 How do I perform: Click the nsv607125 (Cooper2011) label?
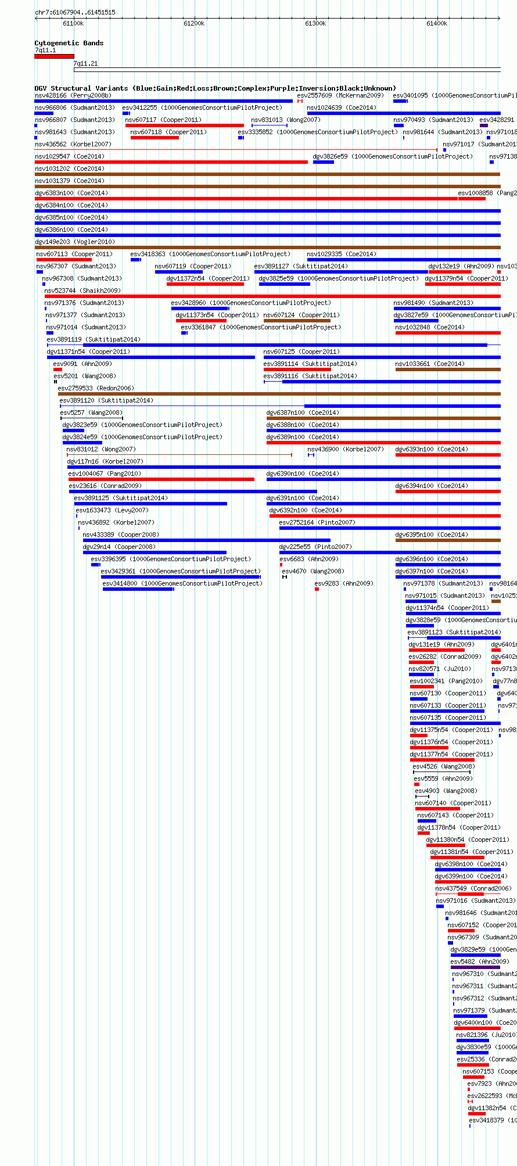pyautogui.click(x=301, y=351)
